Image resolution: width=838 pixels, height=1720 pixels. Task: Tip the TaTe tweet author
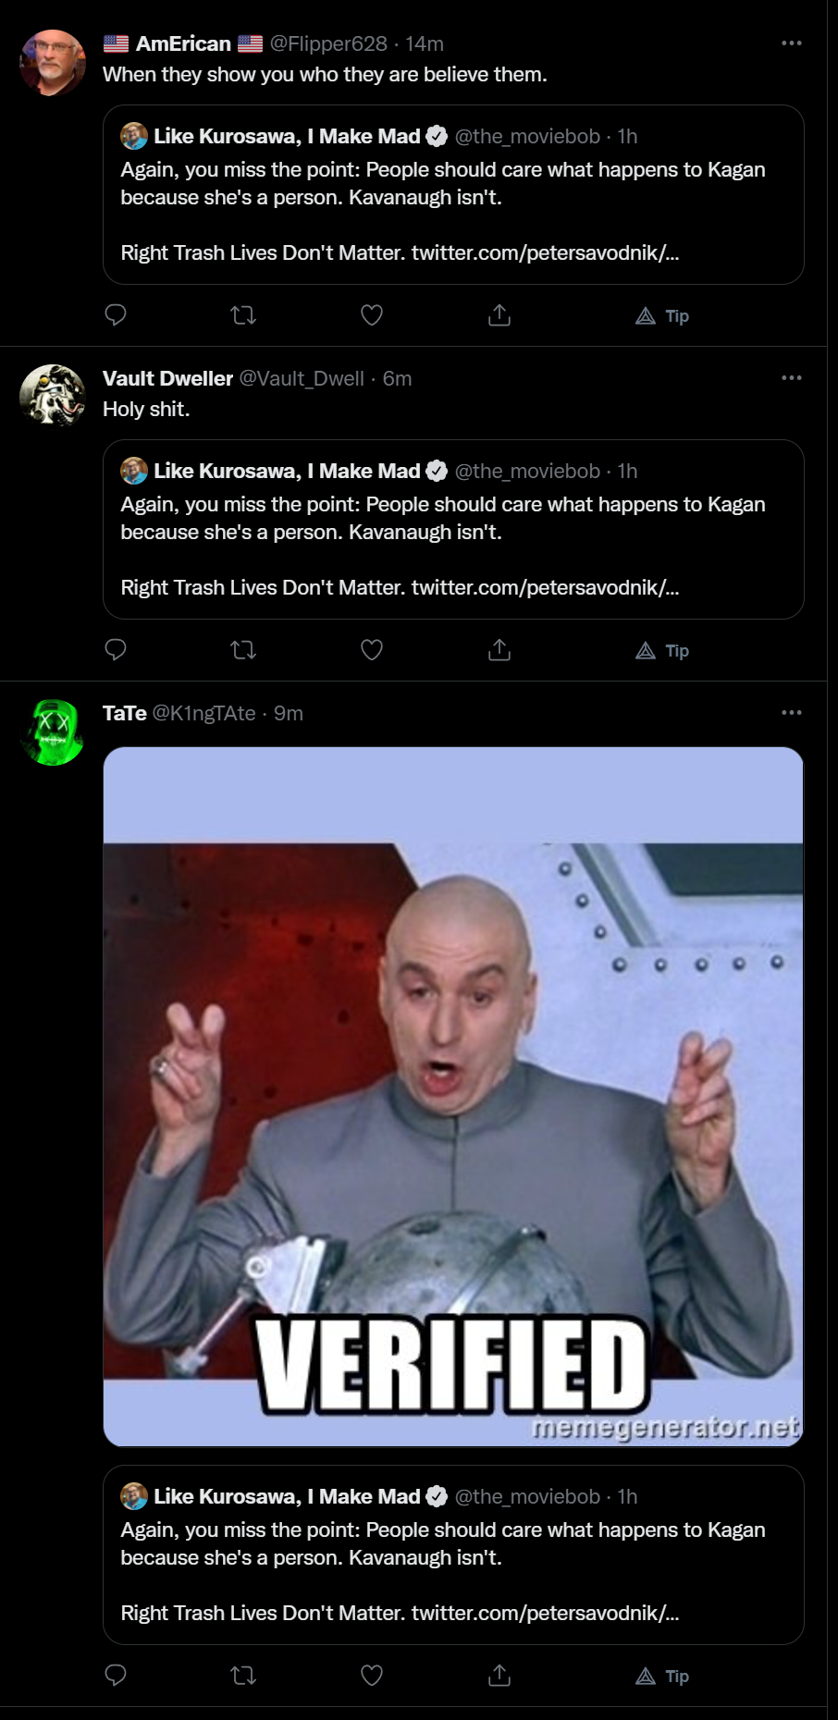[662, 1677]
